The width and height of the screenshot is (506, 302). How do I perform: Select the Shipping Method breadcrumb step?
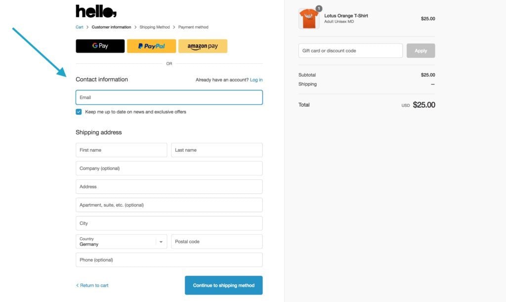[x=154, y=27]
